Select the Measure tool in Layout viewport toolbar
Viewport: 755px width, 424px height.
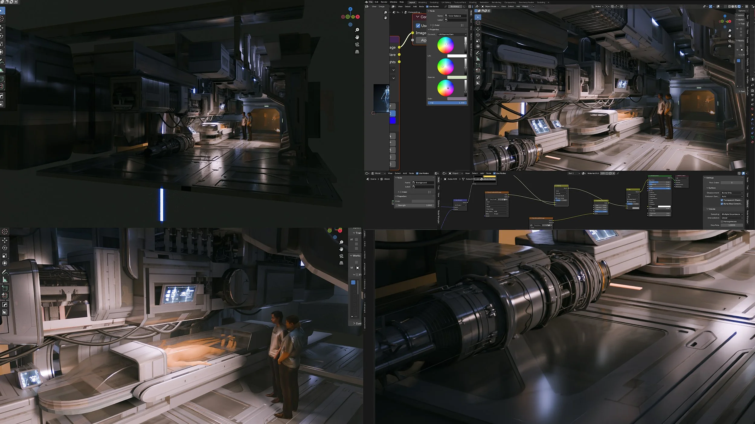[478, 59]
